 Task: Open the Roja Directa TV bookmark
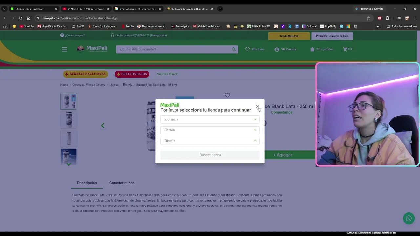click(52, 26)
